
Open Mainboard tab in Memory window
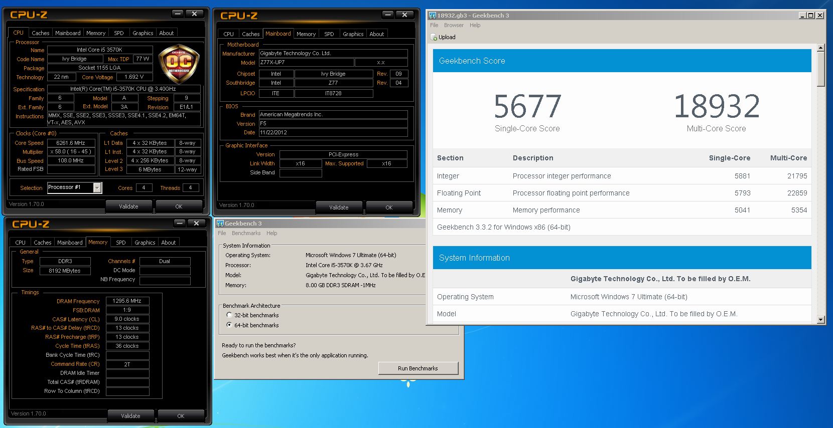(70, 243)
